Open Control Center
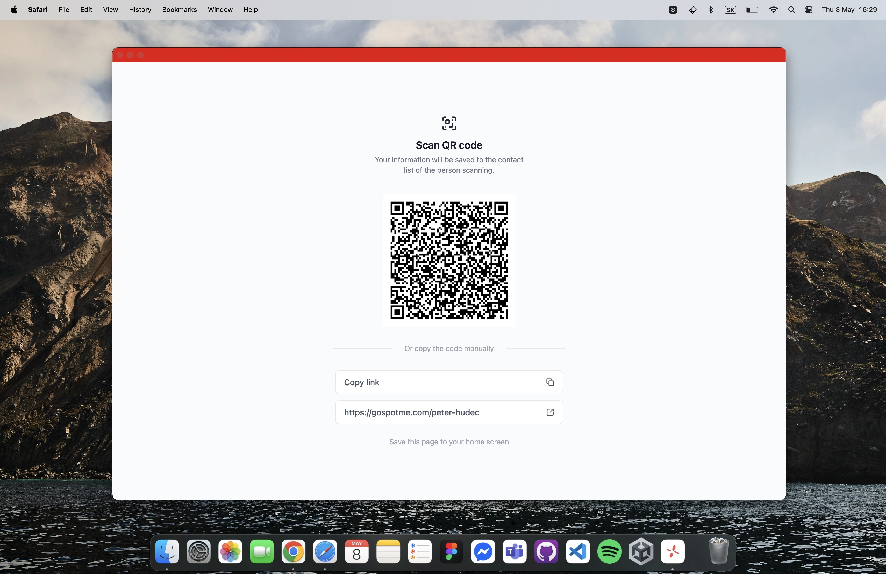Image resolution: width=886 pixels, height=574 pixels. 809,10
